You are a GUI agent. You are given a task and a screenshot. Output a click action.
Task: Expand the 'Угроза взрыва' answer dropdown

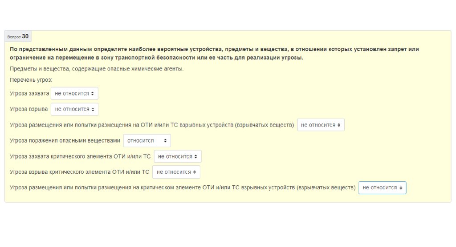74,109
